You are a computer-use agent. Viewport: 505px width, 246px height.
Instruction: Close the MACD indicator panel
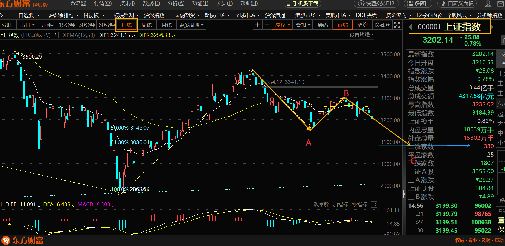pos(374,205)
